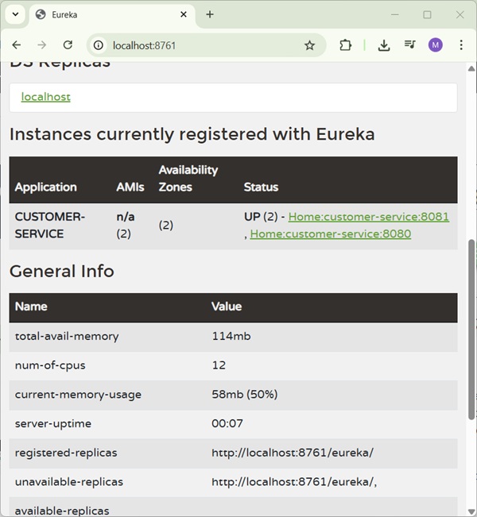Image resolution: width=477 pixels, height=517 pixels.
Task: Open the Home:customer-service:8080 instance link
Action: click(x=330, y=233)
